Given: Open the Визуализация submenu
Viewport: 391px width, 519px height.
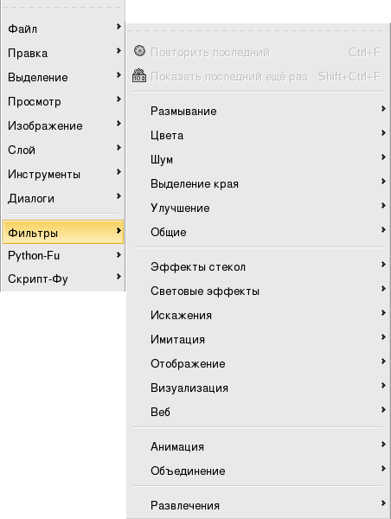Looking at the screenshot, I should point(258,388).
